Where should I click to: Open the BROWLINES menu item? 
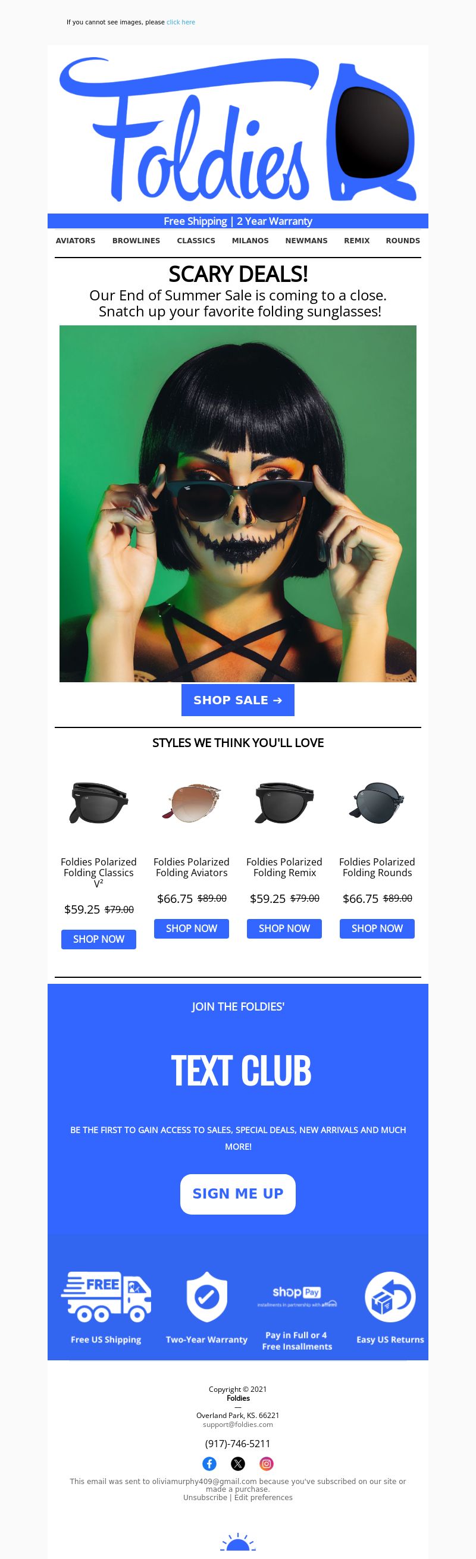[136, 240]
